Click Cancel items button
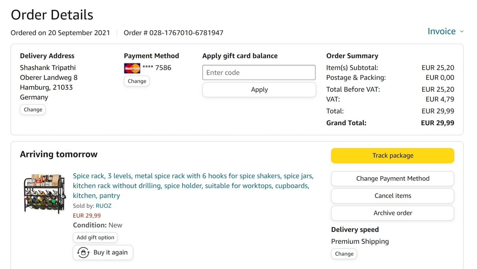This screenshot has width=477, height=269. pos(392,196)
